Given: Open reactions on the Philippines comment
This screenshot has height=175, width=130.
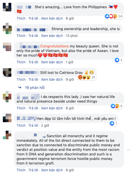Looking at the screenshot, I should [x=114, y=16].
